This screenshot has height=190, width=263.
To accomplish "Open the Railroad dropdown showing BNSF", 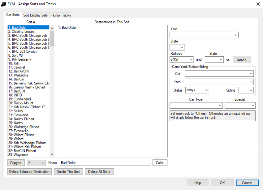I will 182,59.
